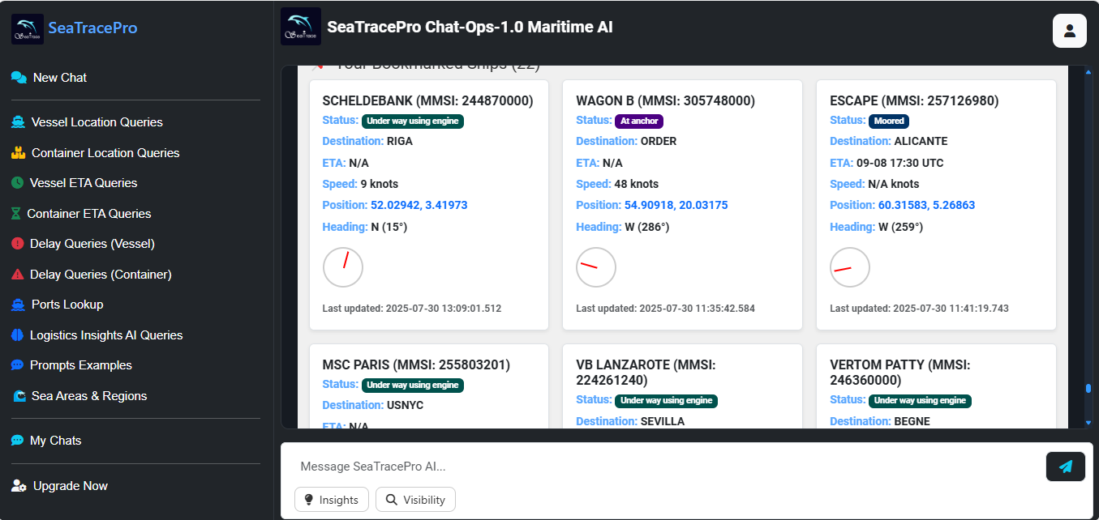Click the clock icon beside Vessel ETA Queries
The image size is (1099, 520).
point(18,183)
